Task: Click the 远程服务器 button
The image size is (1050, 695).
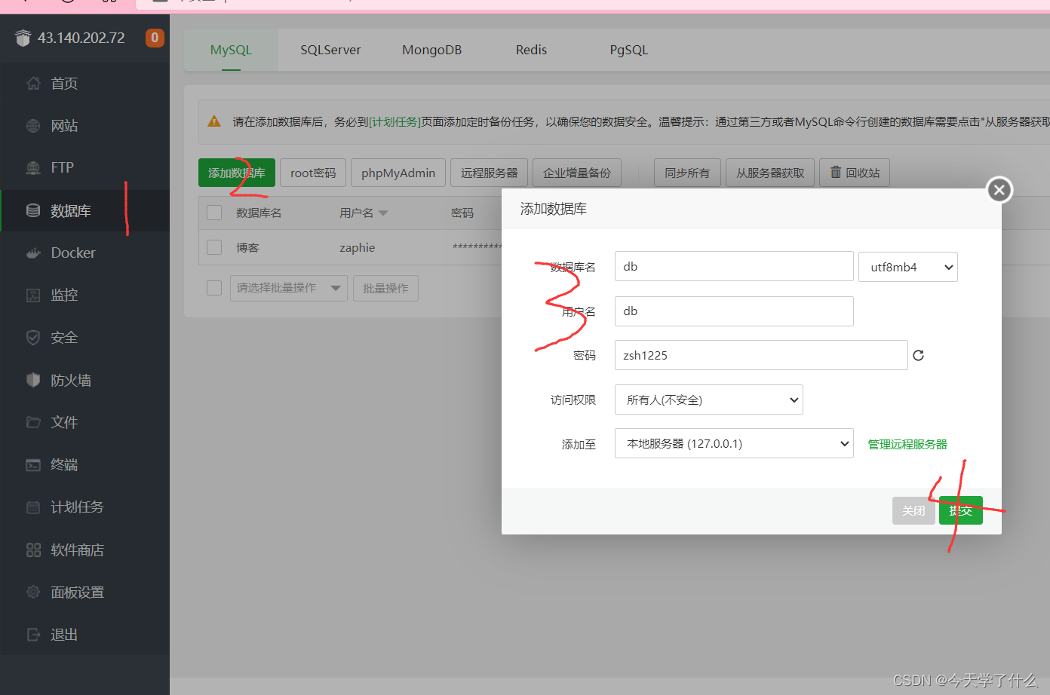Action: click(x=490, y=173)
